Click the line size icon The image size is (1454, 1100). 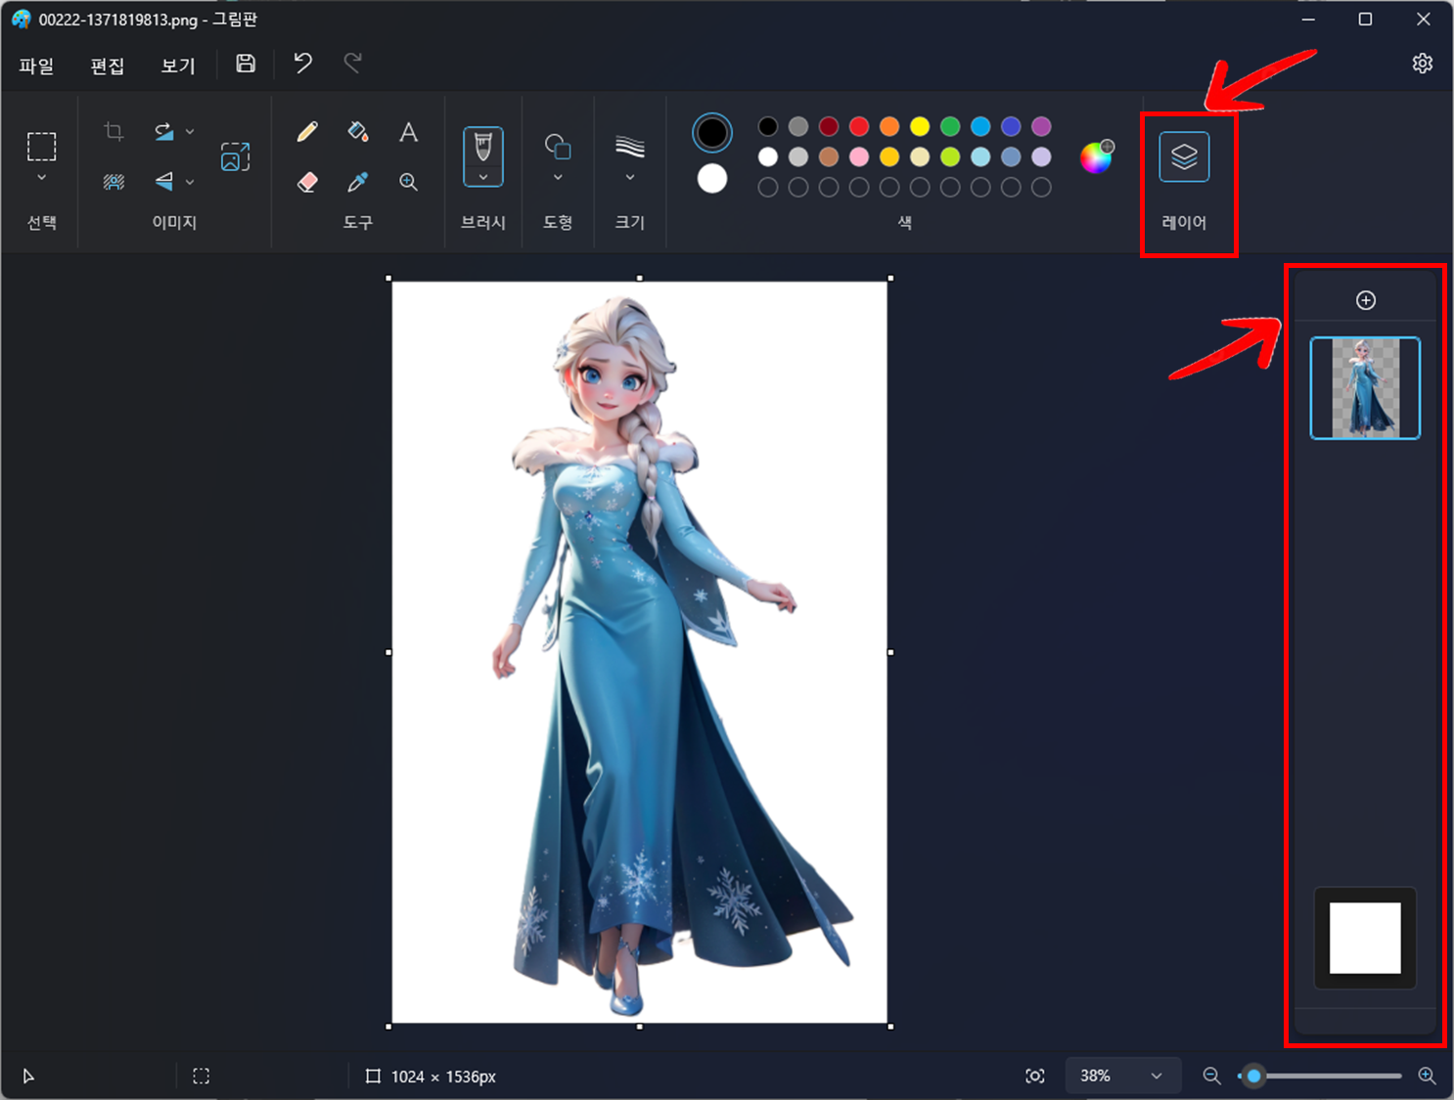(630, 147)
